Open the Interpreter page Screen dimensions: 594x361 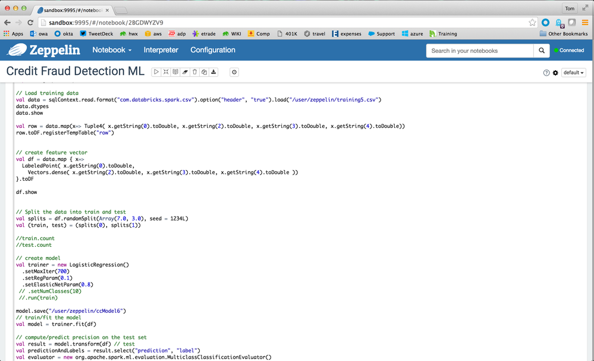tap(161, 50)
